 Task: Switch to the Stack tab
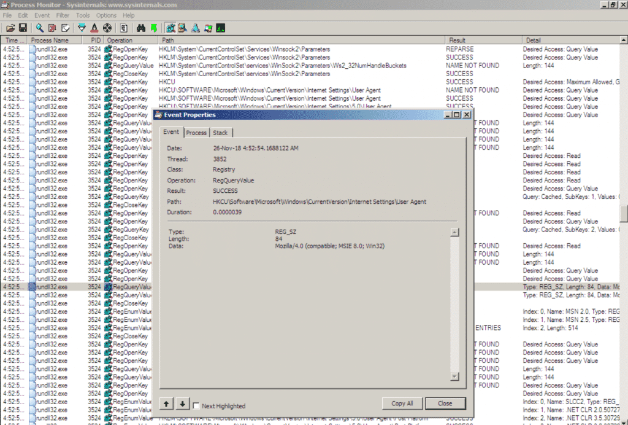click(x=221, y=133)
